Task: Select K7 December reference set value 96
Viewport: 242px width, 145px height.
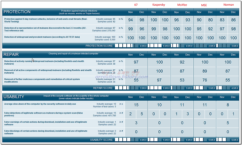Action: point(142,29)
